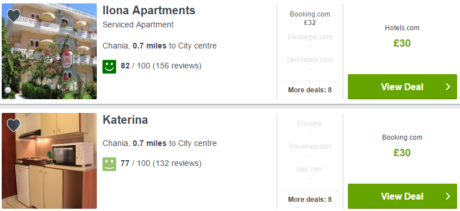Click Katerina light green smiley rating icon
Viewport: 460px width, 211px height.
[109, 164]
